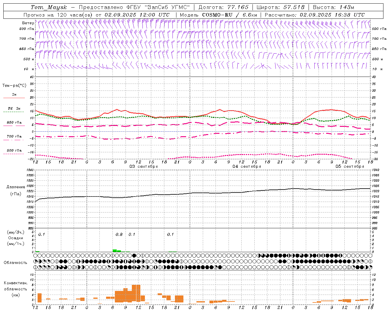Click the Тем-ра(°C) temperature axis label

point(14,86)
